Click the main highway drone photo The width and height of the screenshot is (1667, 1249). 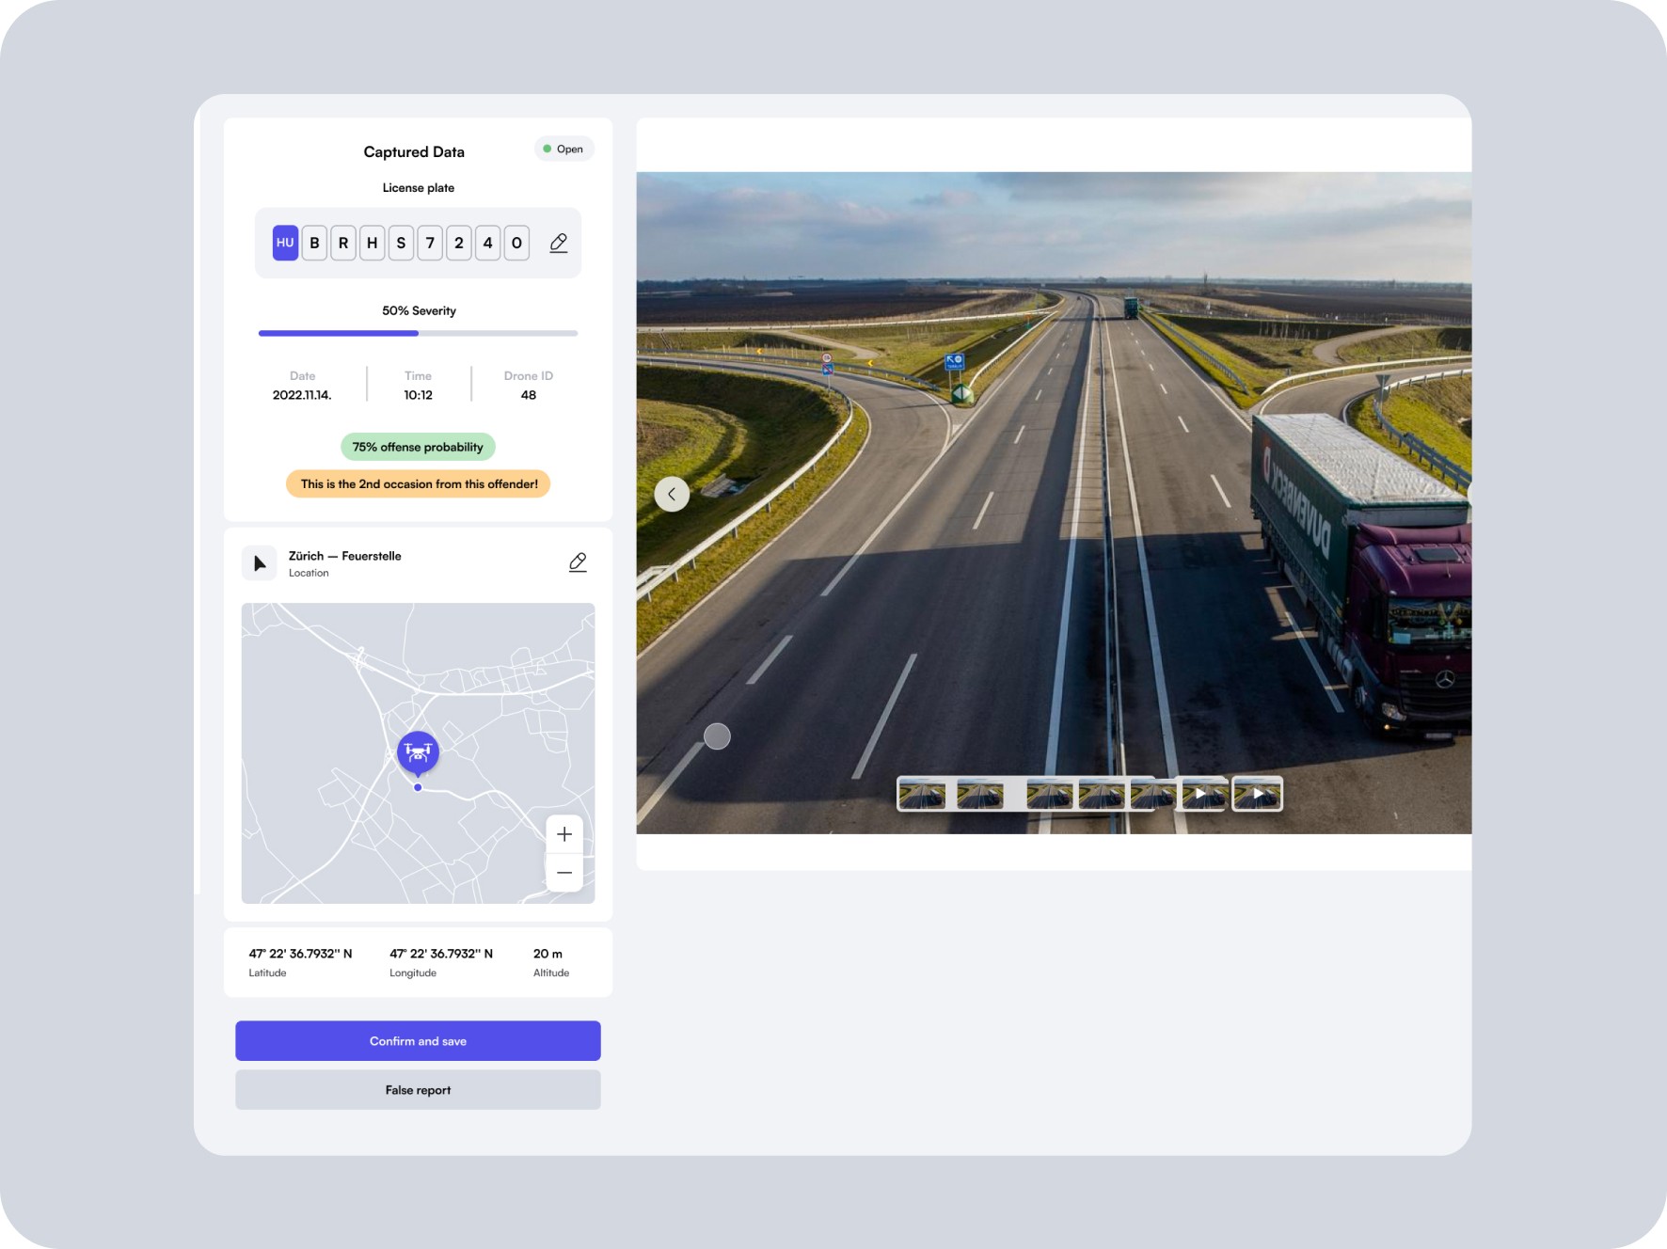tap(1054, 502)
